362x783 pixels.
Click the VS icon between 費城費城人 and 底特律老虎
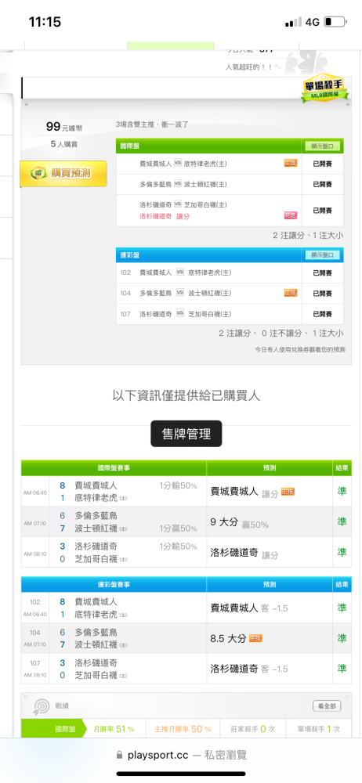click(x=178, y=164)
